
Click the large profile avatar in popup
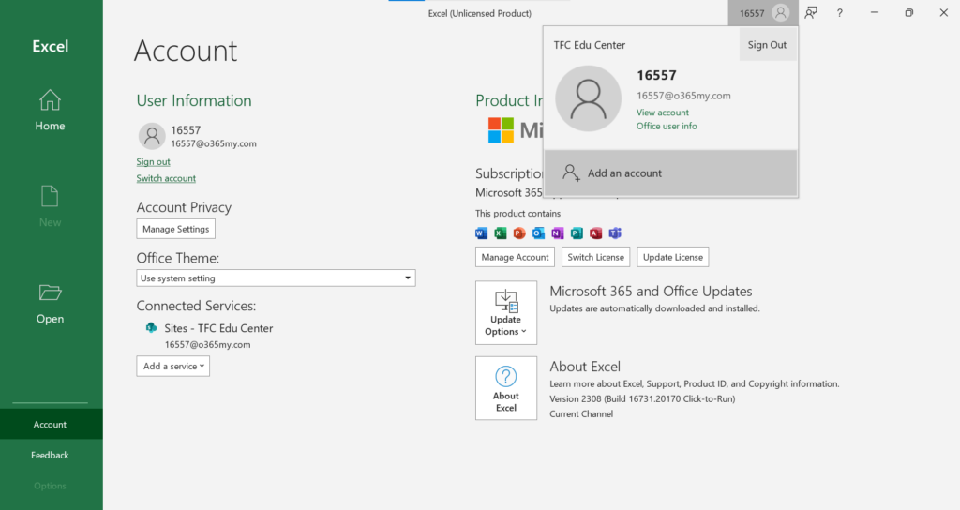(589, 98)
